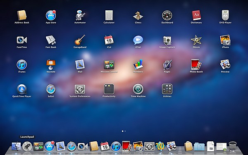Open iCal calendar in the Dock
Screen dimensions: 248x155
pyautogui.click(x=105, y=146)
